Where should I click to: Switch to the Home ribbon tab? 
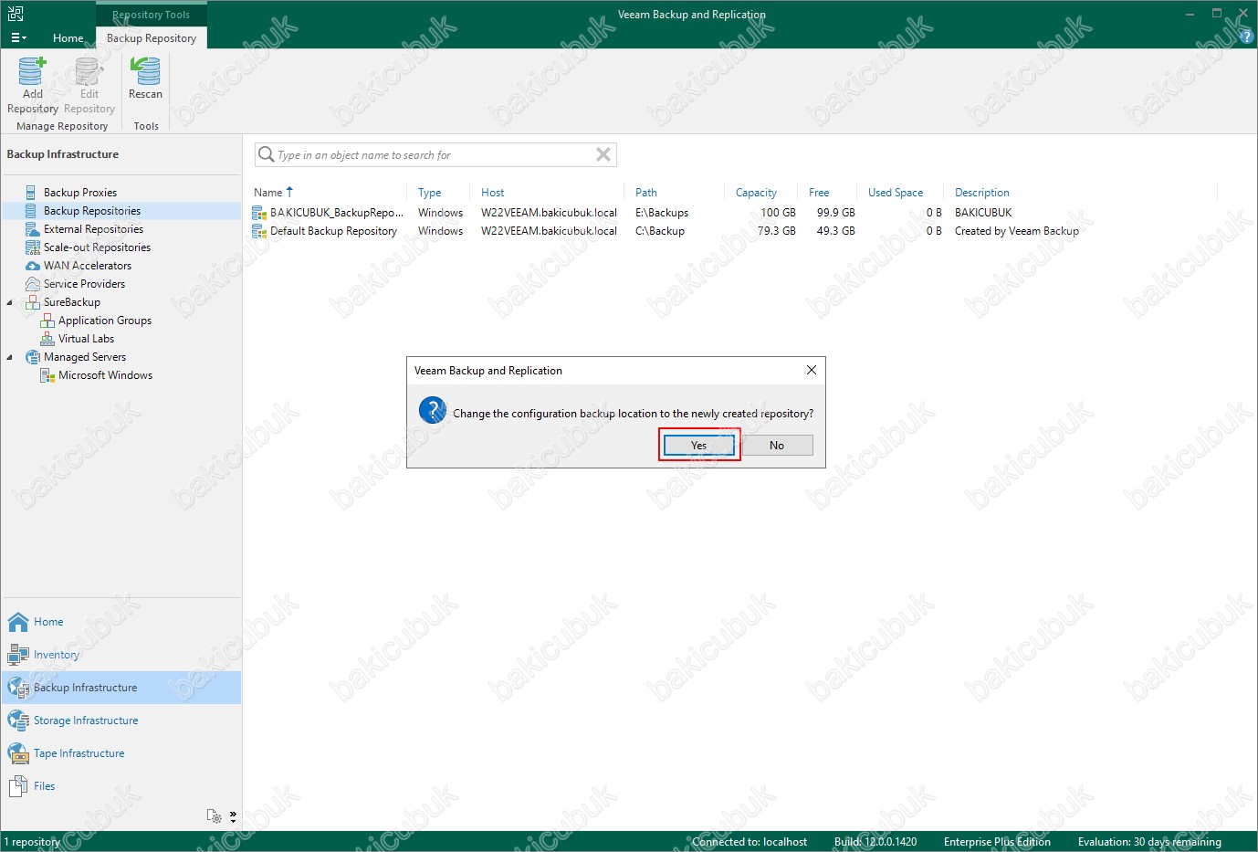68,38
